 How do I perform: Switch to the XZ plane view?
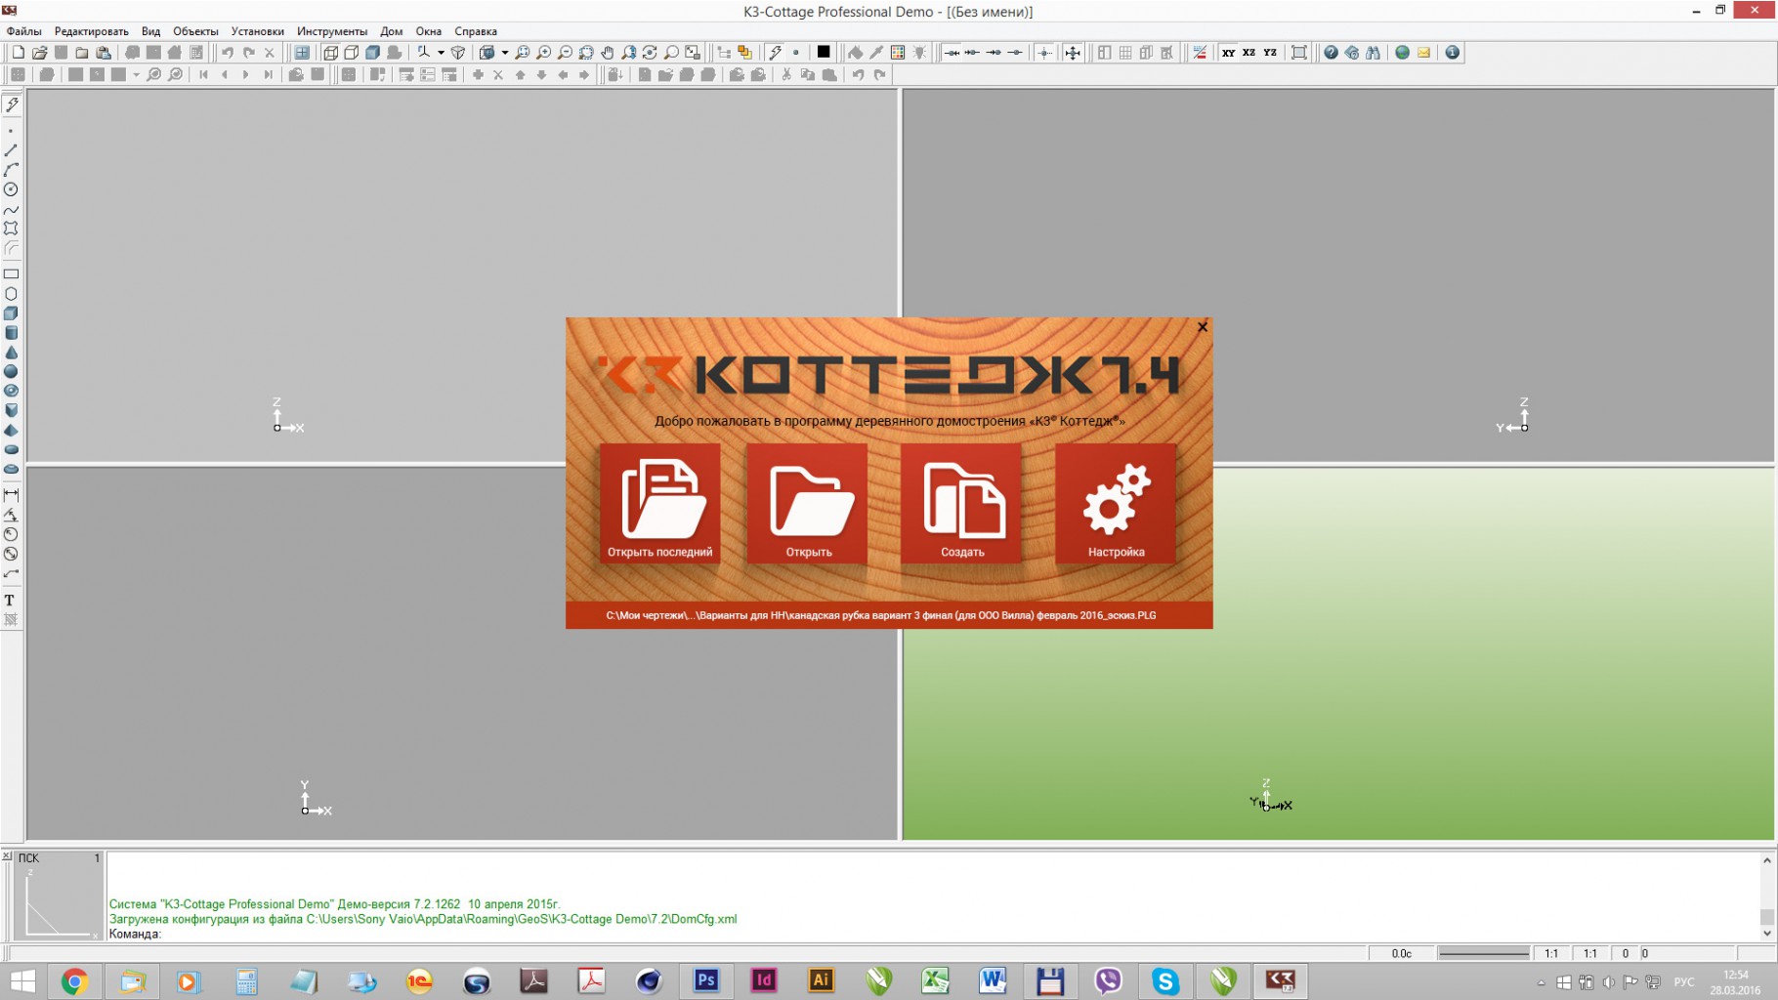(1249, 53)
